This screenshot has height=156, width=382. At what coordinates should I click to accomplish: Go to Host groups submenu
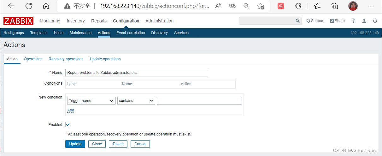(14, 33)
